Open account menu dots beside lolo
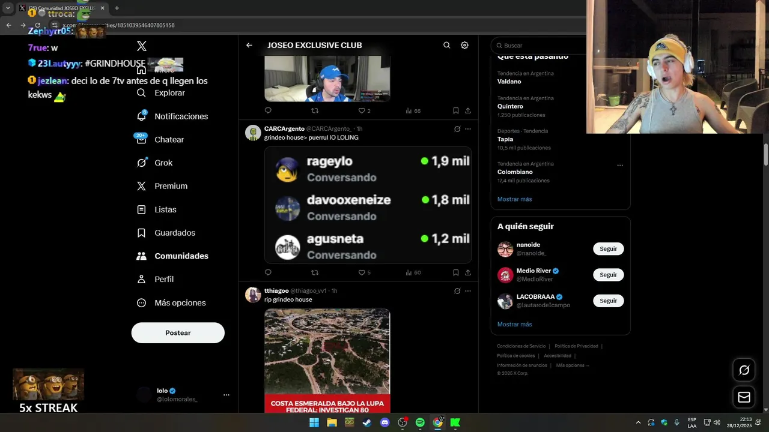The width and height of the screenshot is (769, 432). [226, 395]
